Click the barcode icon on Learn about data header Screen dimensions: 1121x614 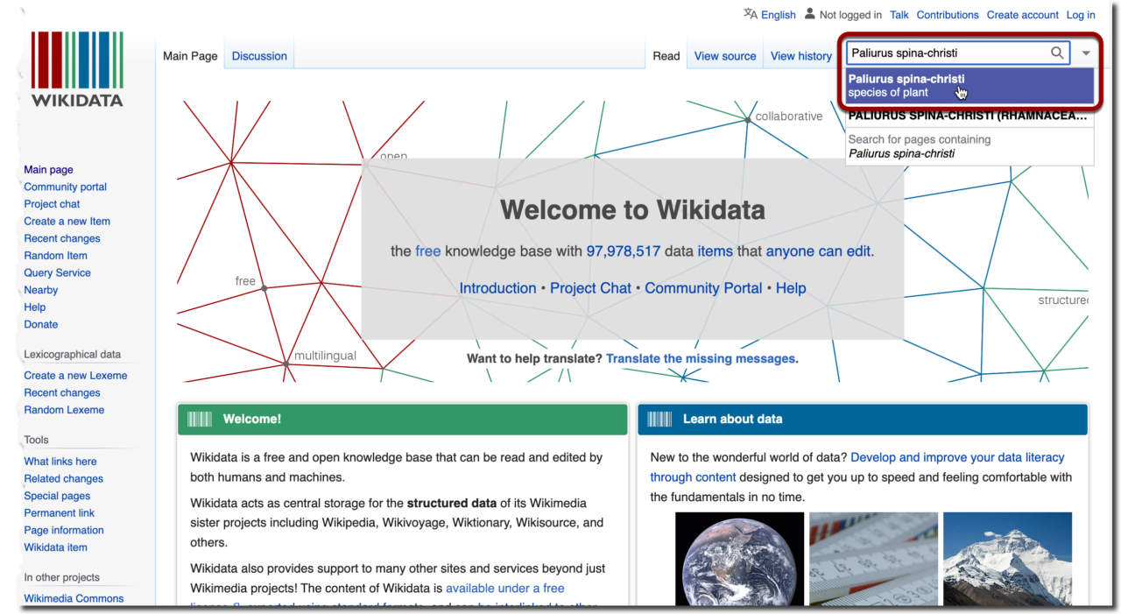click(x=659, y=419)
